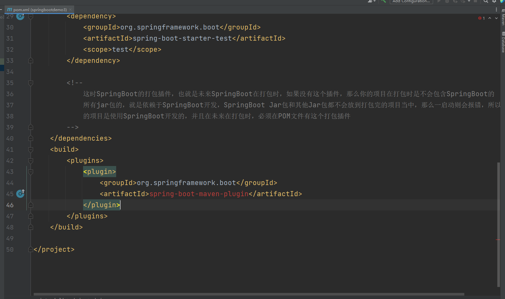Open the user account dropdown icon
This screenshot has width=505, height=299.
point(371,1)
